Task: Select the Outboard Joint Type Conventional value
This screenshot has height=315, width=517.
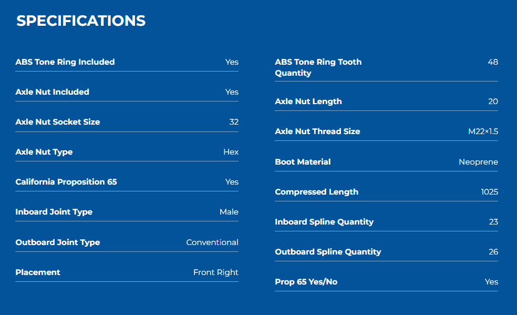Action: pos(212,242)
